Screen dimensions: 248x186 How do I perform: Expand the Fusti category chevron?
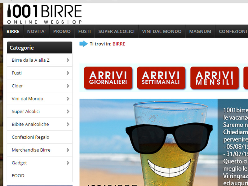point(68,73)
